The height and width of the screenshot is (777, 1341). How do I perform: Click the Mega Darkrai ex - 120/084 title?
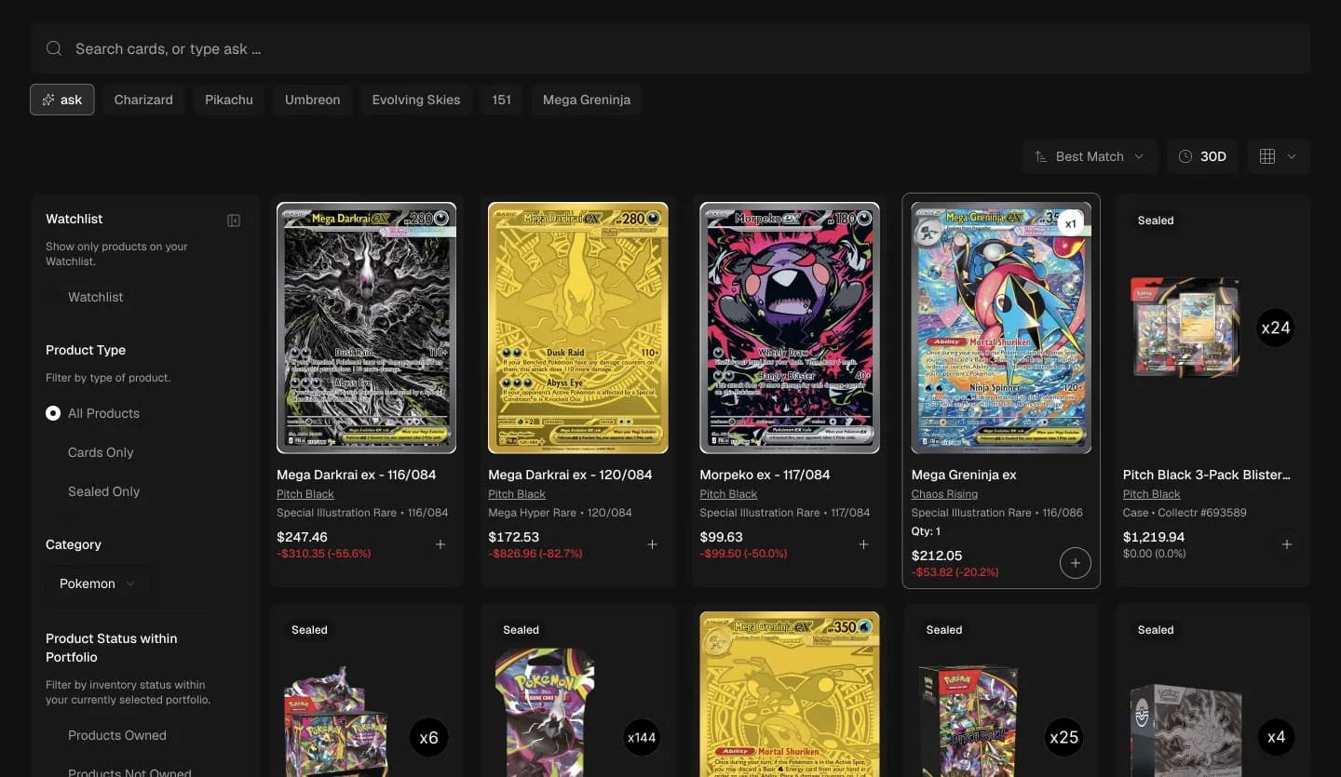570,475
